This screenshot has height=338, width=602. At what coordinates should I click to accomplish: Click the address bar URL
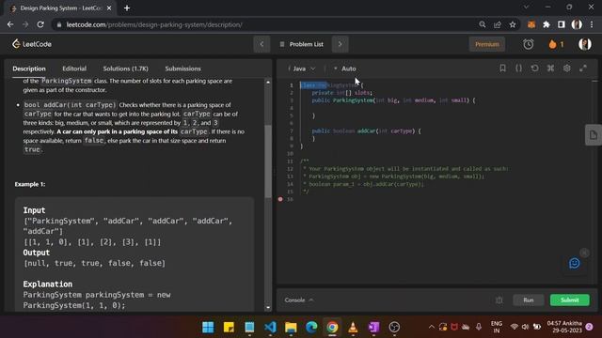[154, 24]
